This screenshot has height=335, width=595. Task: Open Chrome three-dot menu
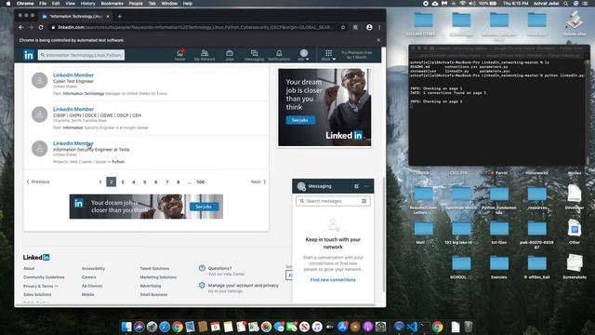379,27
